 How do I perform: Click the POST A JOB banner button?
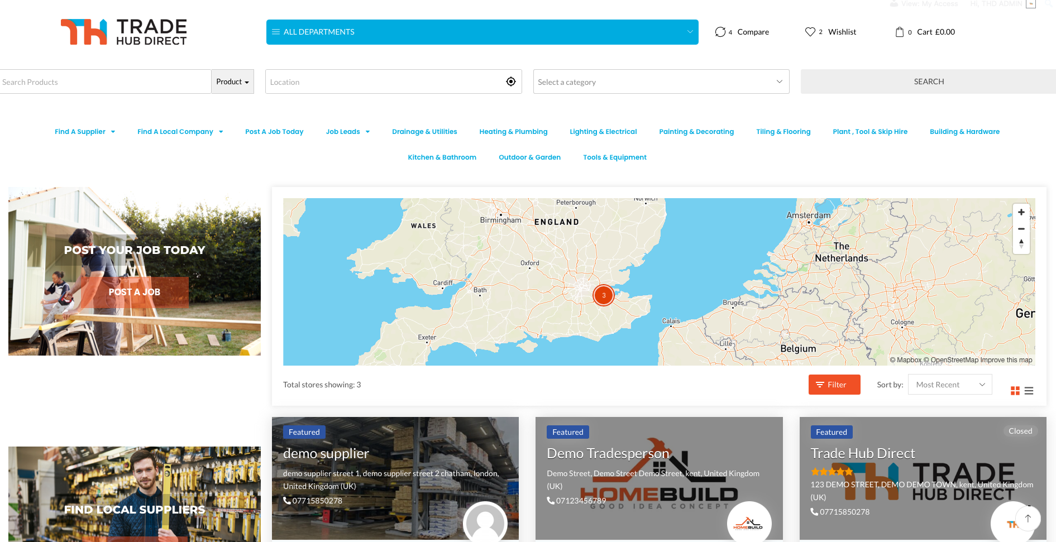[x=134, y=292]
